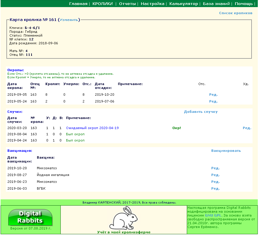
Task: Click Вакцинировать link
Action: coord(226,151)
